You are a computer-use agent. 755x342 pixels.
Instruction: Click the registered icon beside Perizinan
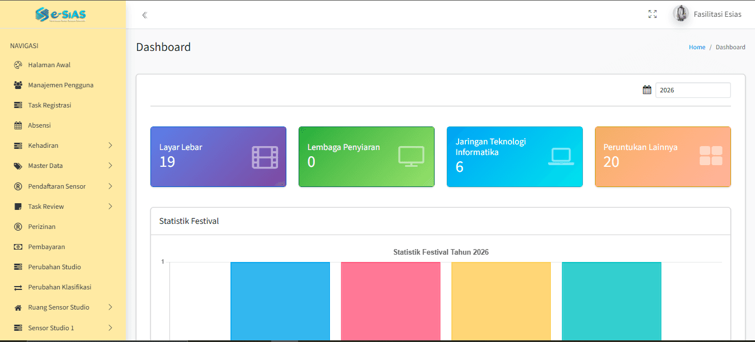point(18,227)
